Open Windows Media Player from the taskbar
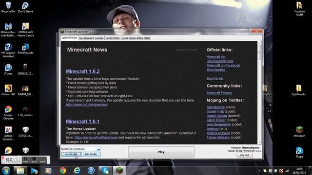This screenshot has height=175, width=312. pyautogui.click(x=48, y=171)
